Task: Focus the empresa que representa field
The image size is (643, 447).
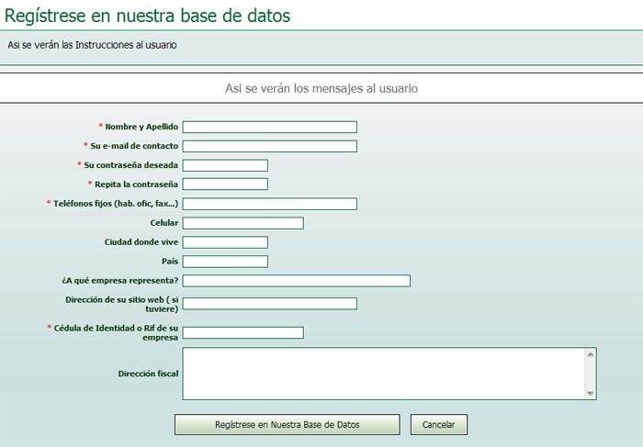Action: [x=296, y=281]
